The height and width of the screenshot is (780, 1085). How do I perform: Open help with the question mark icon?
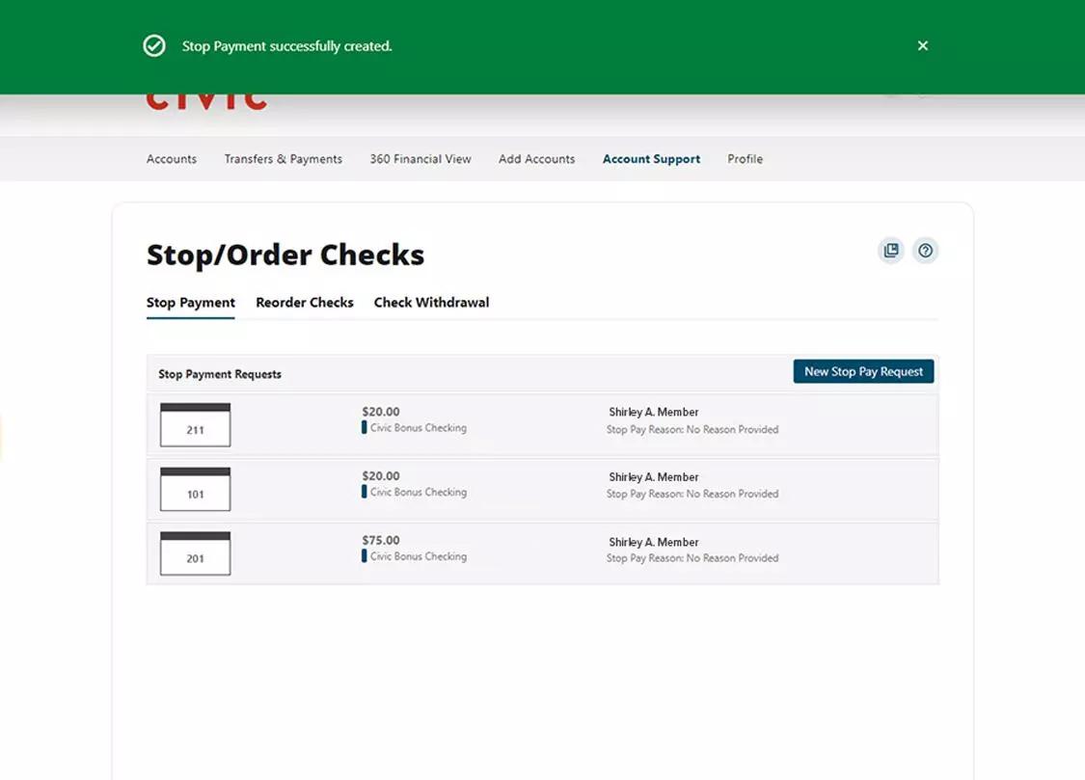coord(925,250)
